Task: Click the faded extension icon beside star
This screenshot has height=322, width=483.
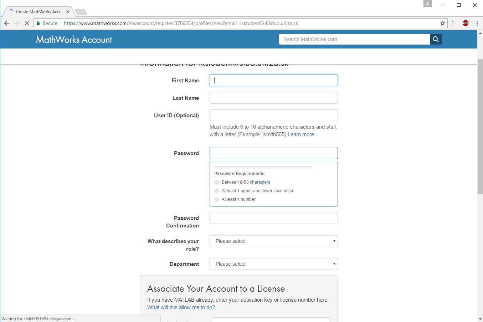Action: tap(454, 23)
